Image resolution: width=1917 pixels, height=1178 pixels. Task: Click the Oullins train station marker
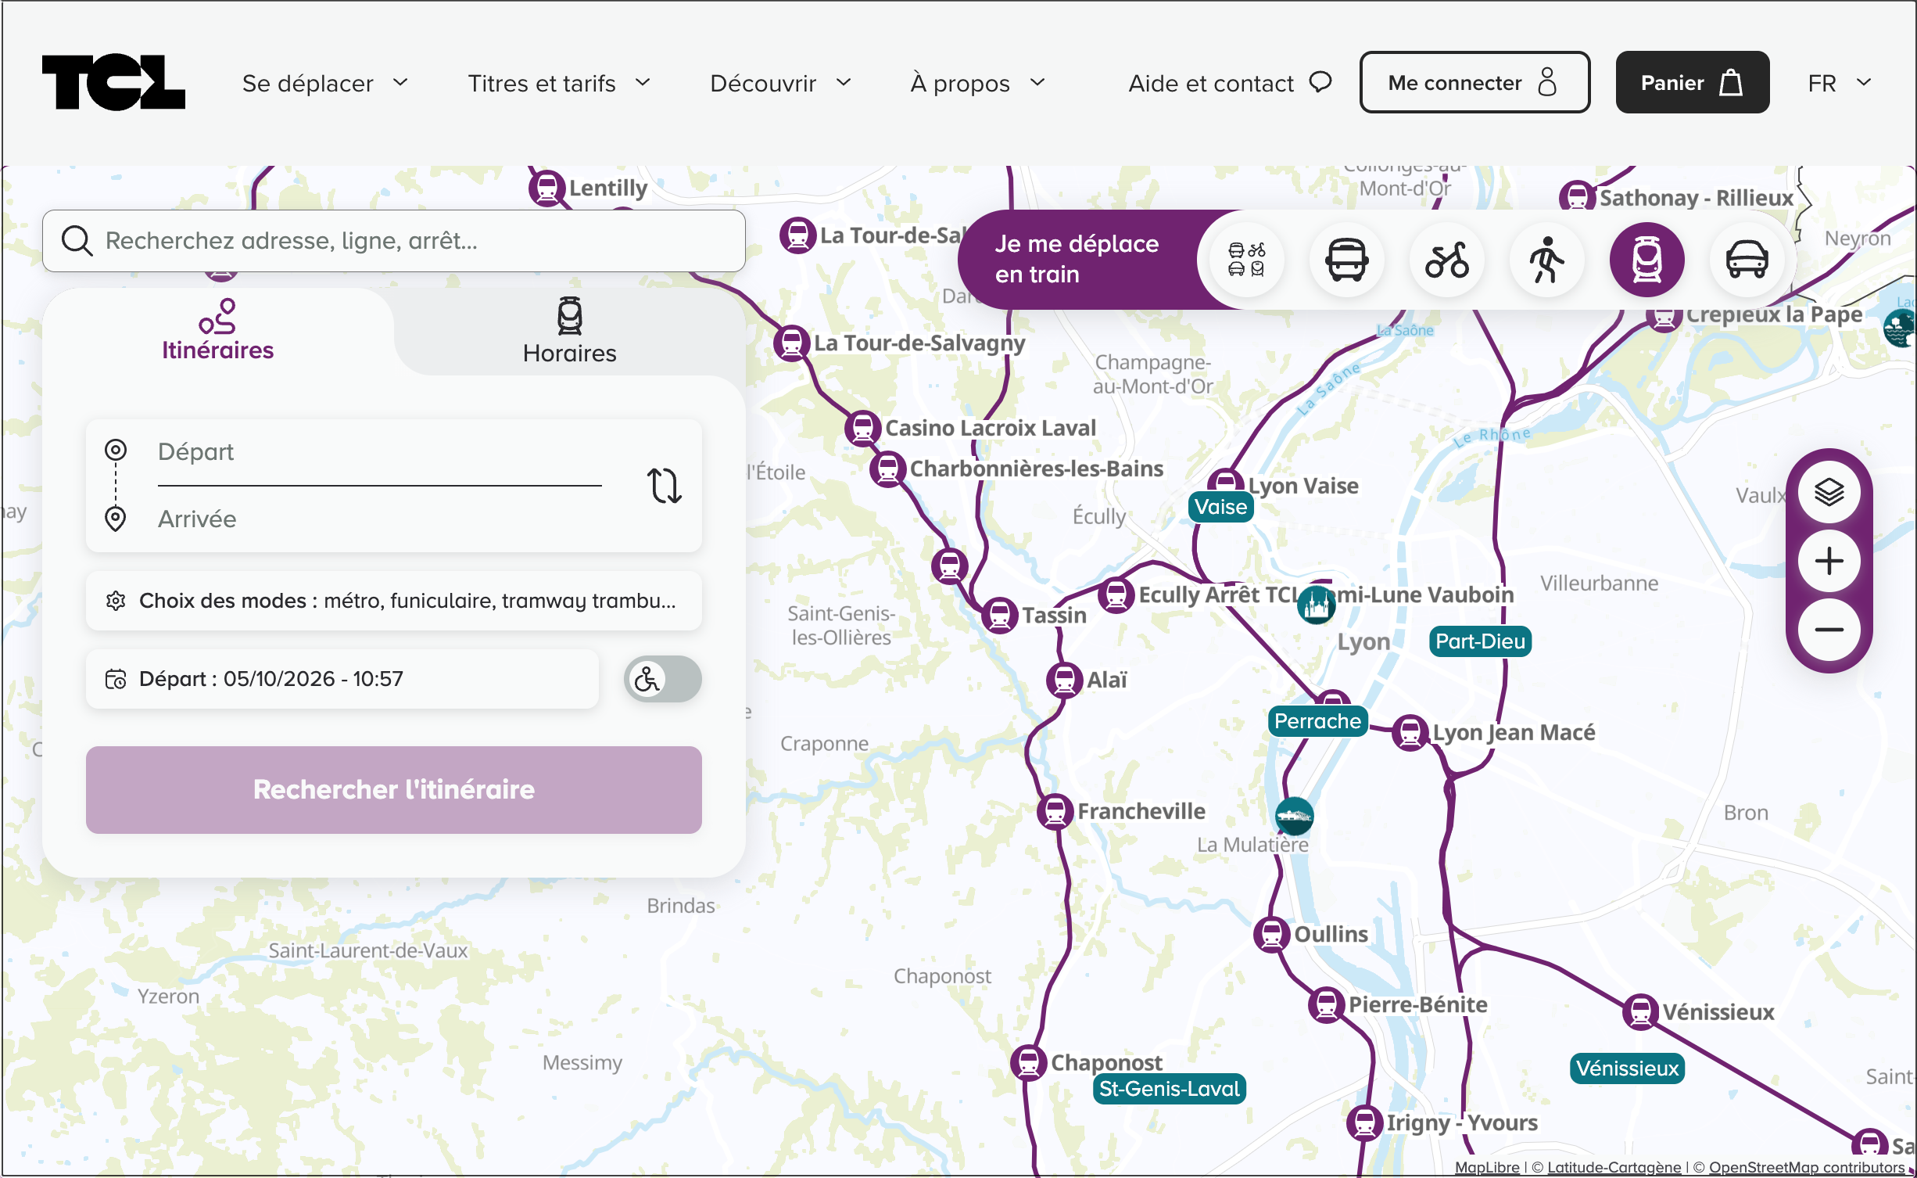pos(1271,935)
